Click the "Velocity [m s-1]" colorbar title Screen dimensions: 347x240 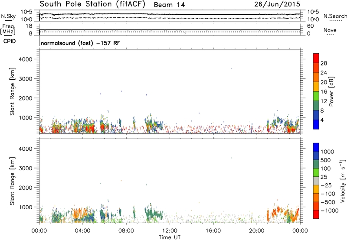343,181
